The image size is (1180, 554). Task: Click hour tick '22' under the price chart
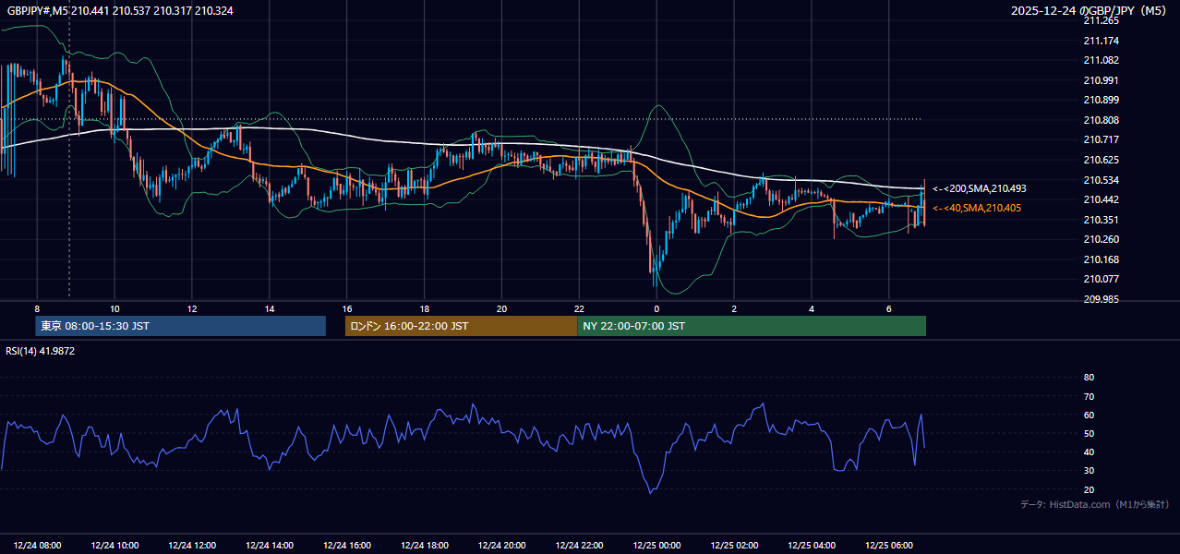coord(579,308)
